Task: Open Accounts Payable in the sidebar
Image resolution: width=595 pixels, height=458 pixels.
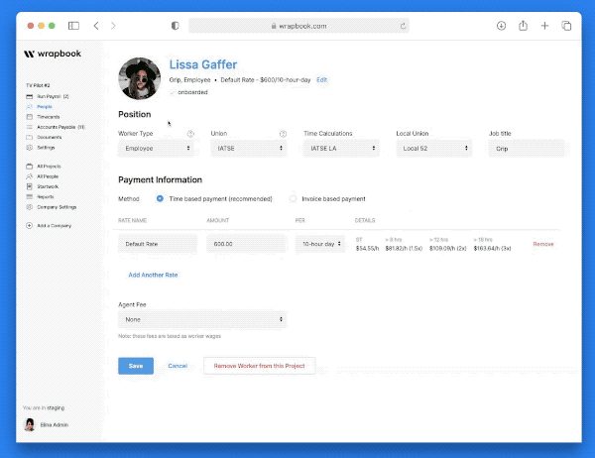Action: (60, 127)
